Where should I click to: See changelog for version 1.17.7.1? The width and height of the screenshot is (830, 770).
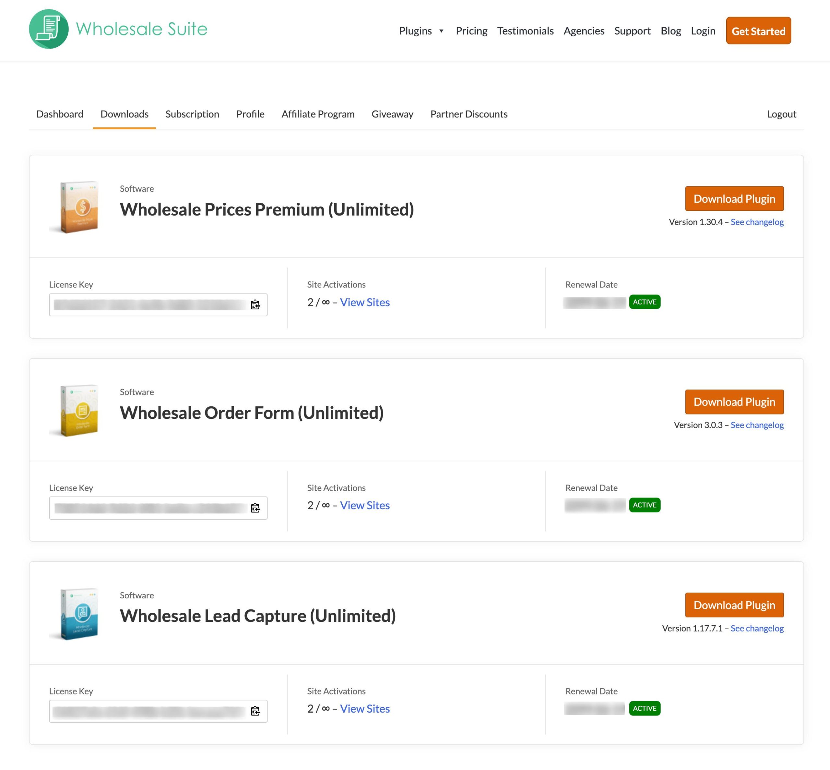[x=757, y=628]
